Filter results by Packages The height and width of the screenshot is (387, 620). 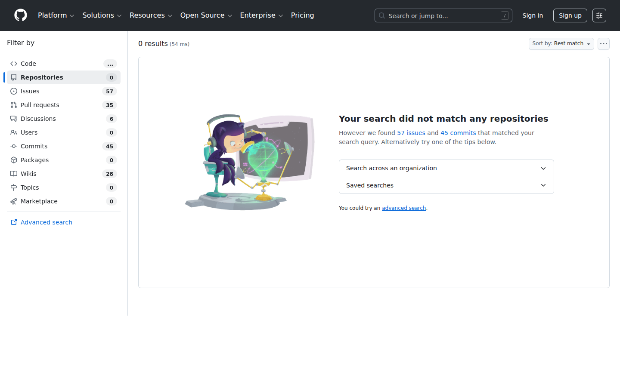34,160
